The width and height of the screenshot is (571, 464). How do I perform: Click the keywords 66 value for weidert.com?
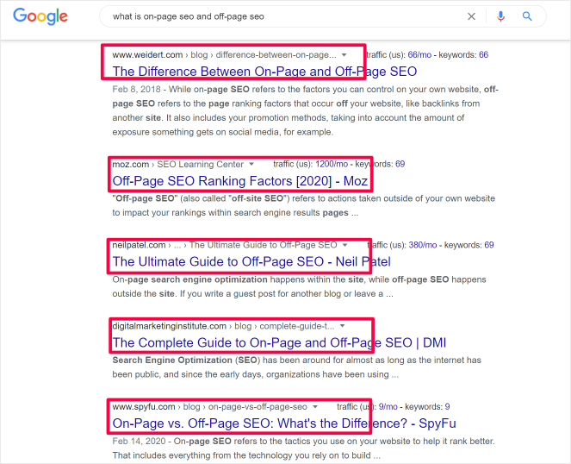click(x=484, y=54)
